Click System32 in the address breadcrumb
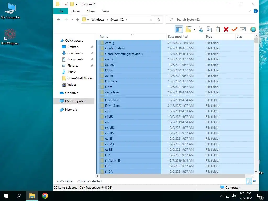The height and width of the screenshot is (201, 268). pos(117,20)
